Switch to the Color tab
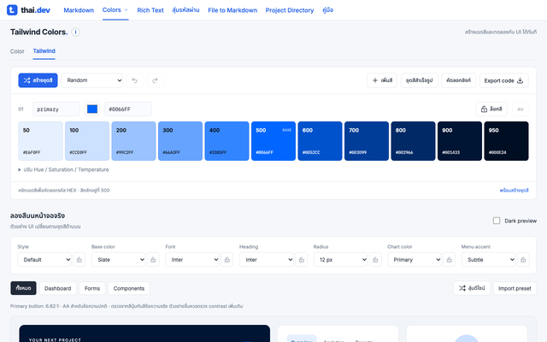 pyautogui.click(x=17, y=51)
